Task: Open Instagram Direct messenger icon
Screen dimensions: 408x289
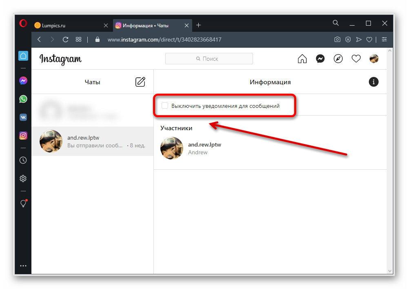Action: [320, 59]
